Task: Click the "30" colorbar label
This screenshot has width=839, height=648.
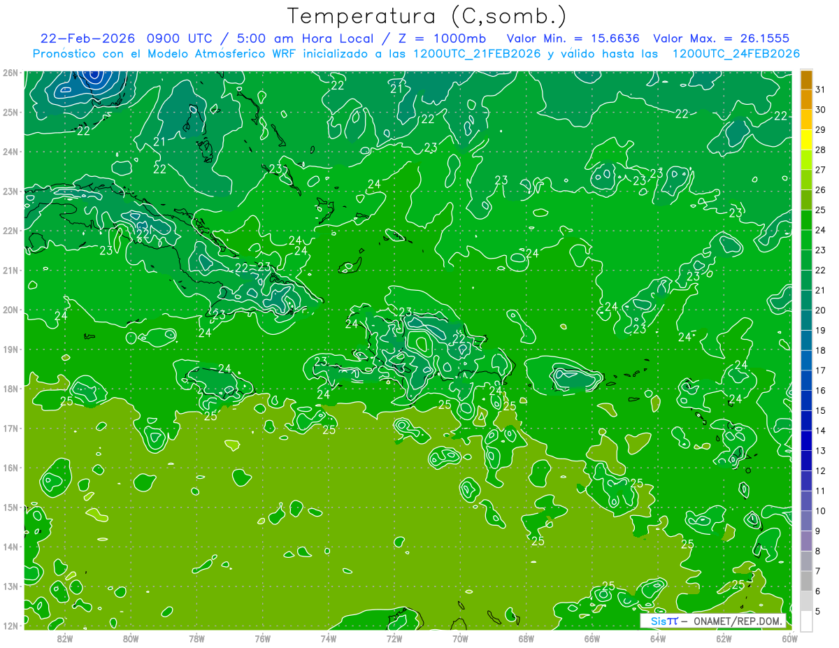Action: tap(821, 110)
